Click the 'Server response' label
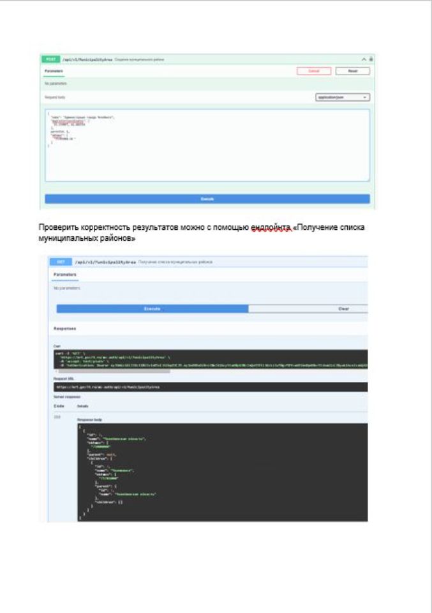This screenshot has height=613, width=432. pyautogui.click(x=67, y=397)
